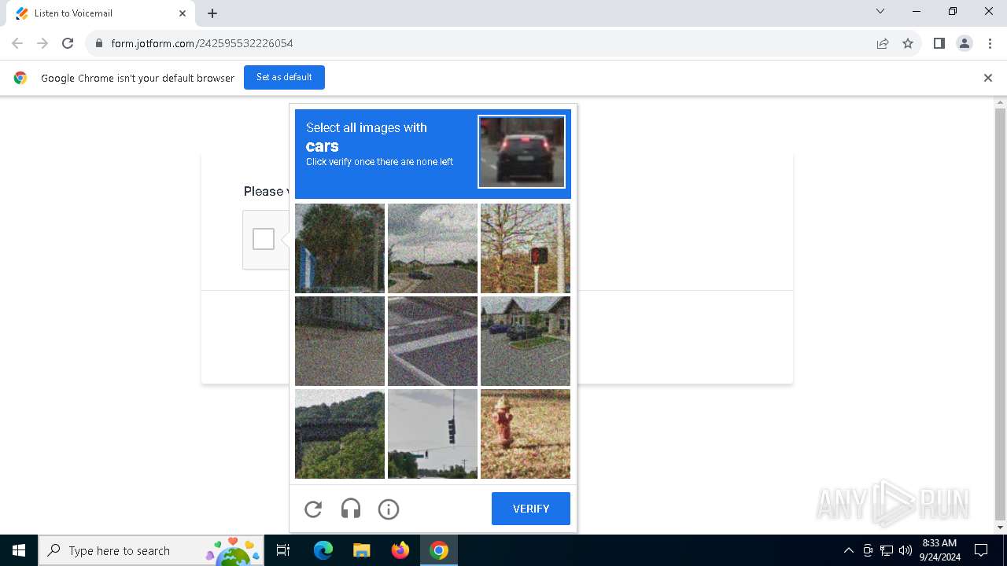Launch Firefox from taskbar
This screenshot has height=566, width=1007.
(400, 550)
